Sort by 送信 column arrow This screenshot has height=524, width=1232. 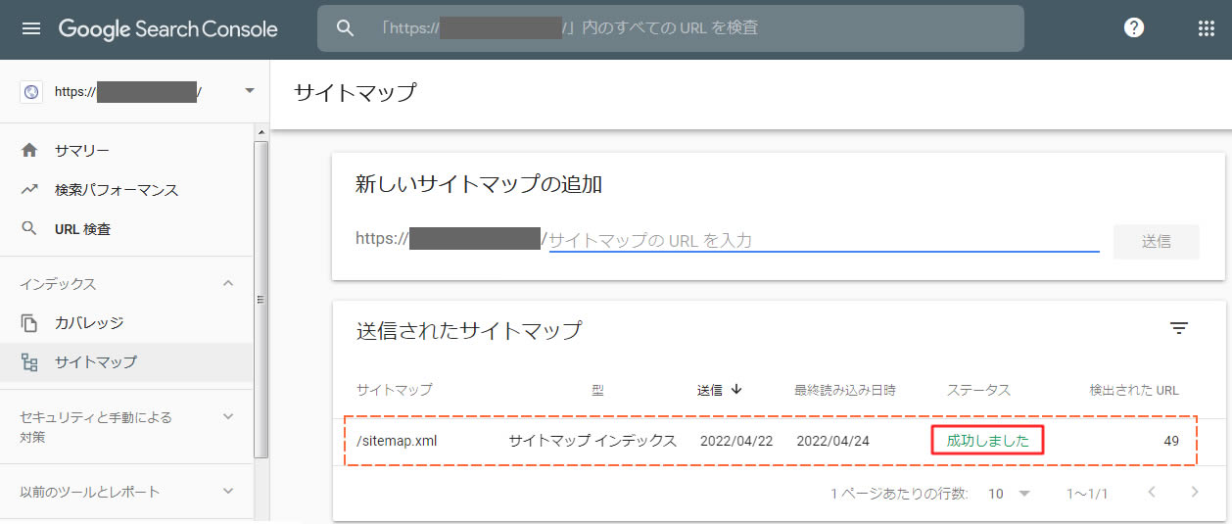coord(736,389)
